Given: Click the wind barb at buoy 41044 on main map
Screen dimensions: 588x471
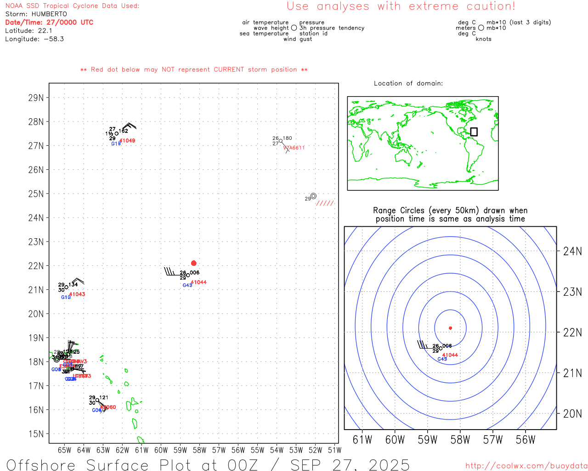Looking at the screenshot, I should [x=176, y=272].
